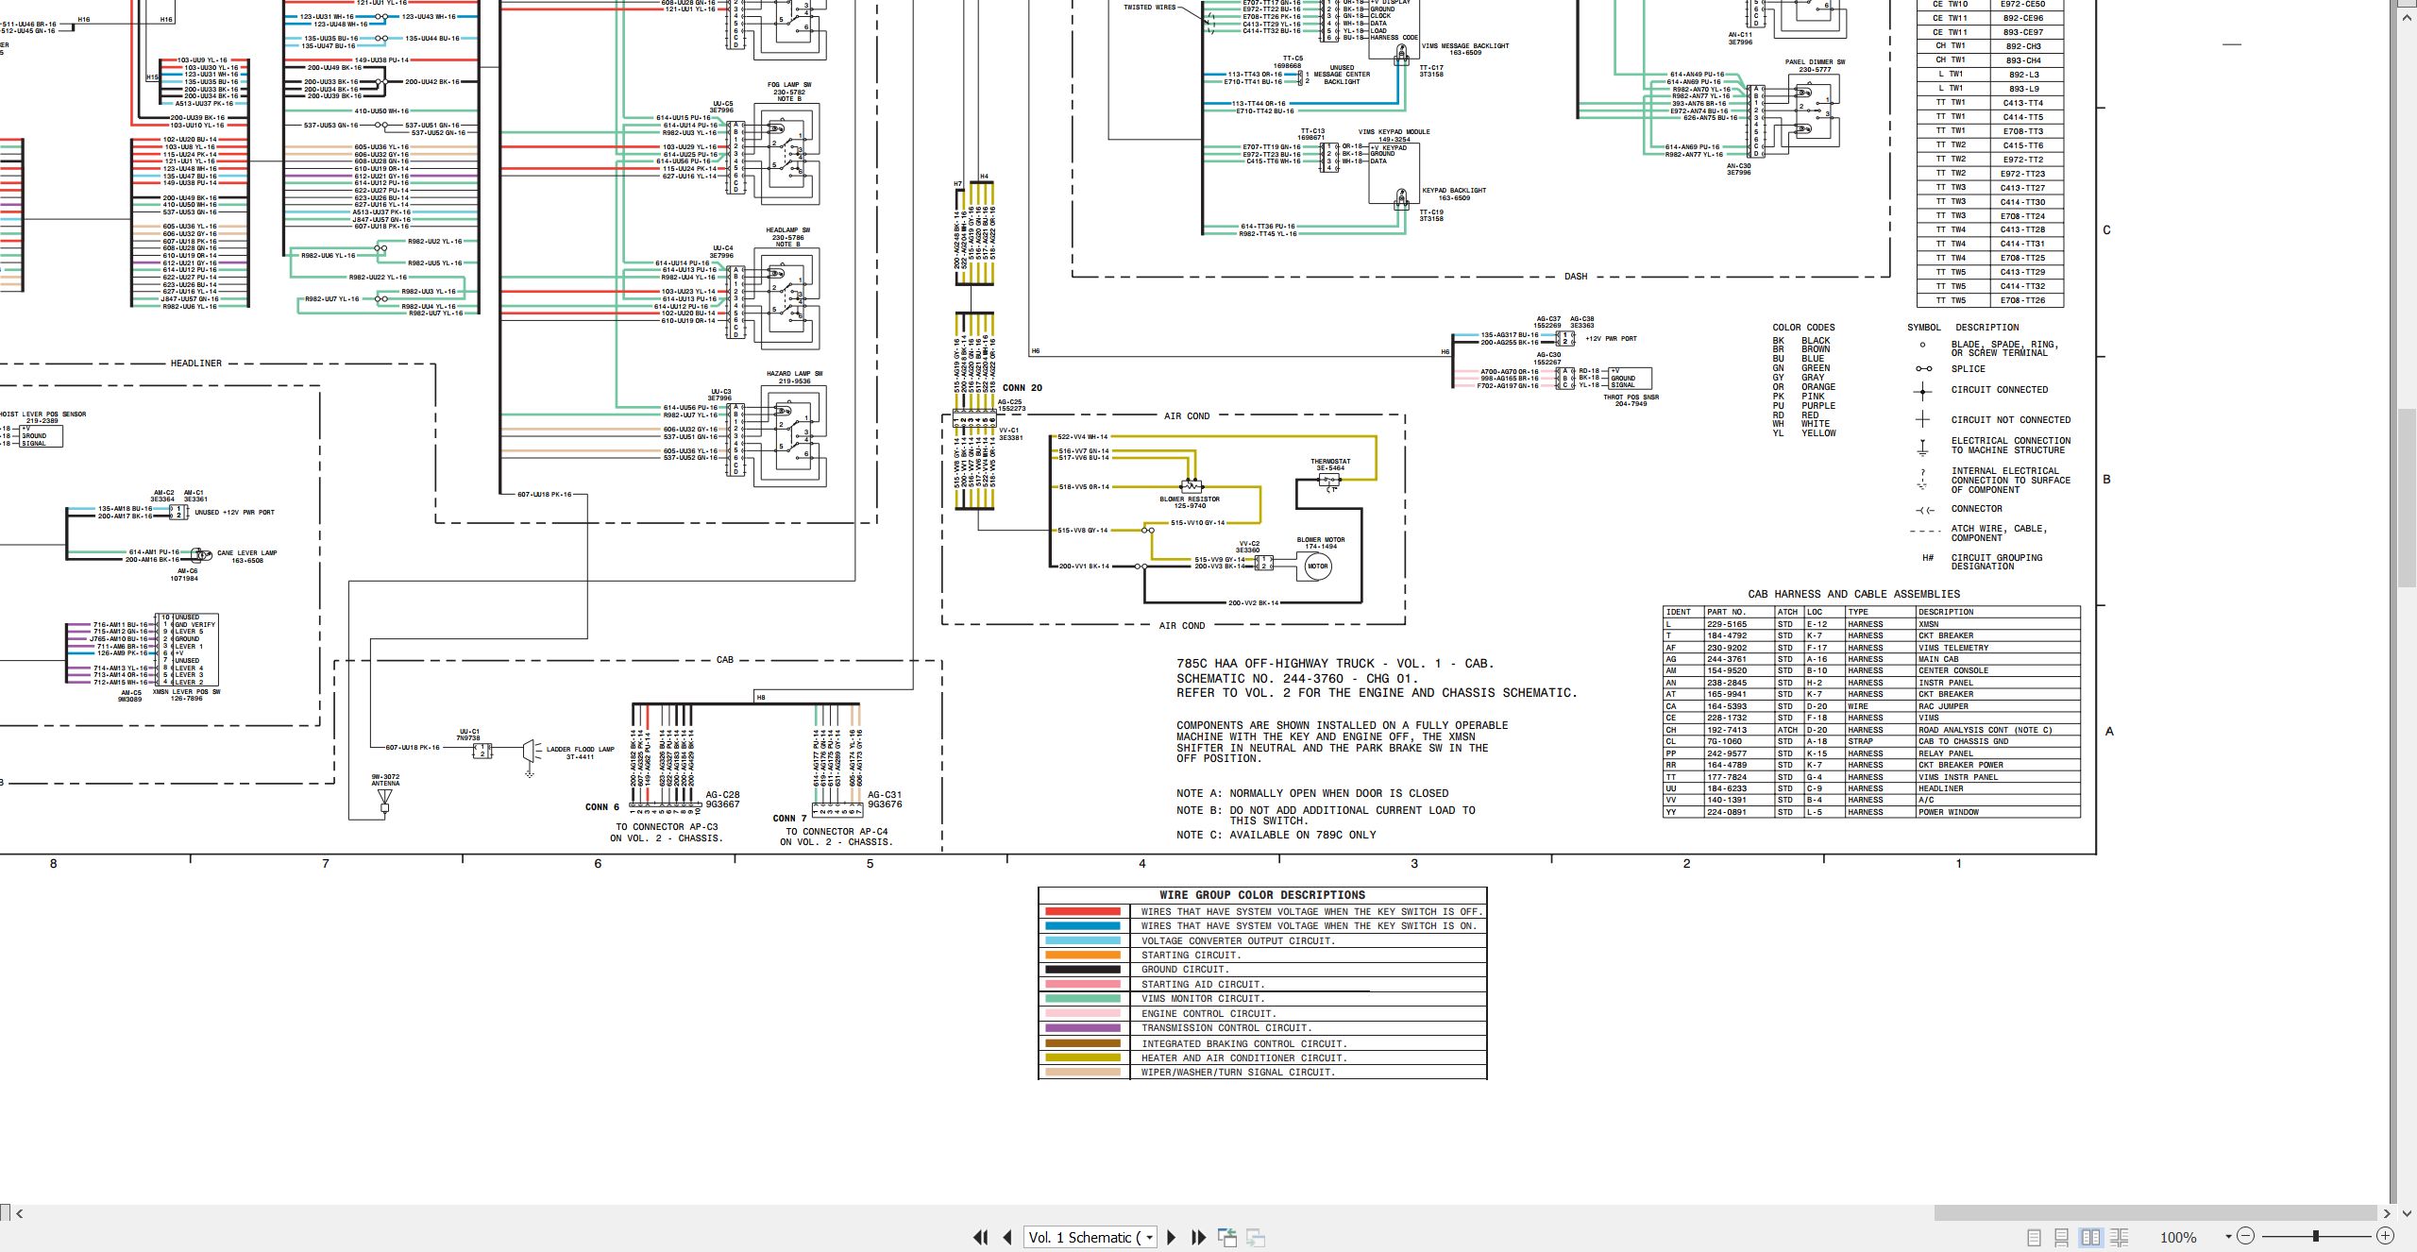The width and height of the screenshot is (2417, 1252).
Task: Click 'CAB HARNESS AND CABLE ASSEMBLIES' title
Action: tap(1853, 594)
